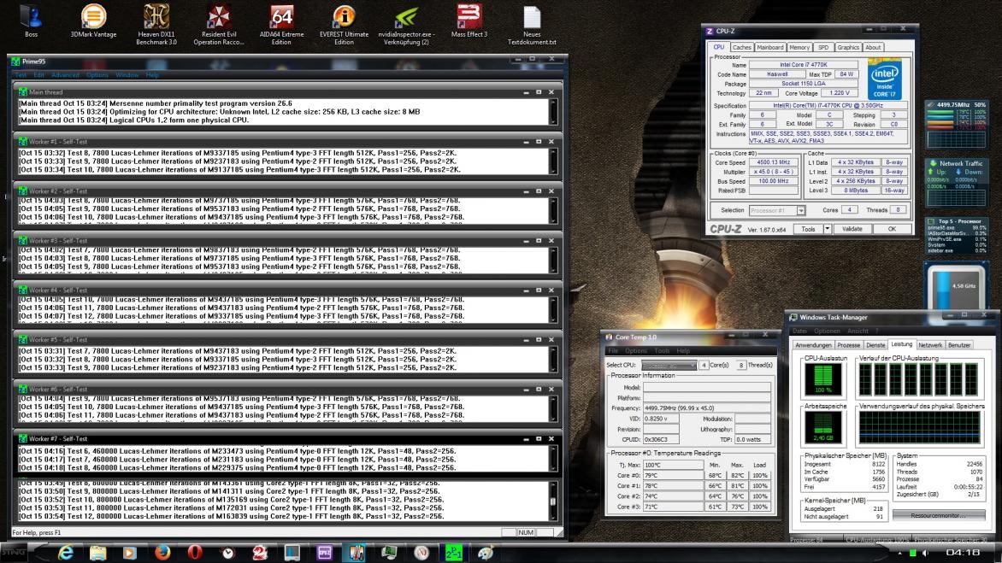Open the Ansicht menu in Task Manager

pos(858,331)
